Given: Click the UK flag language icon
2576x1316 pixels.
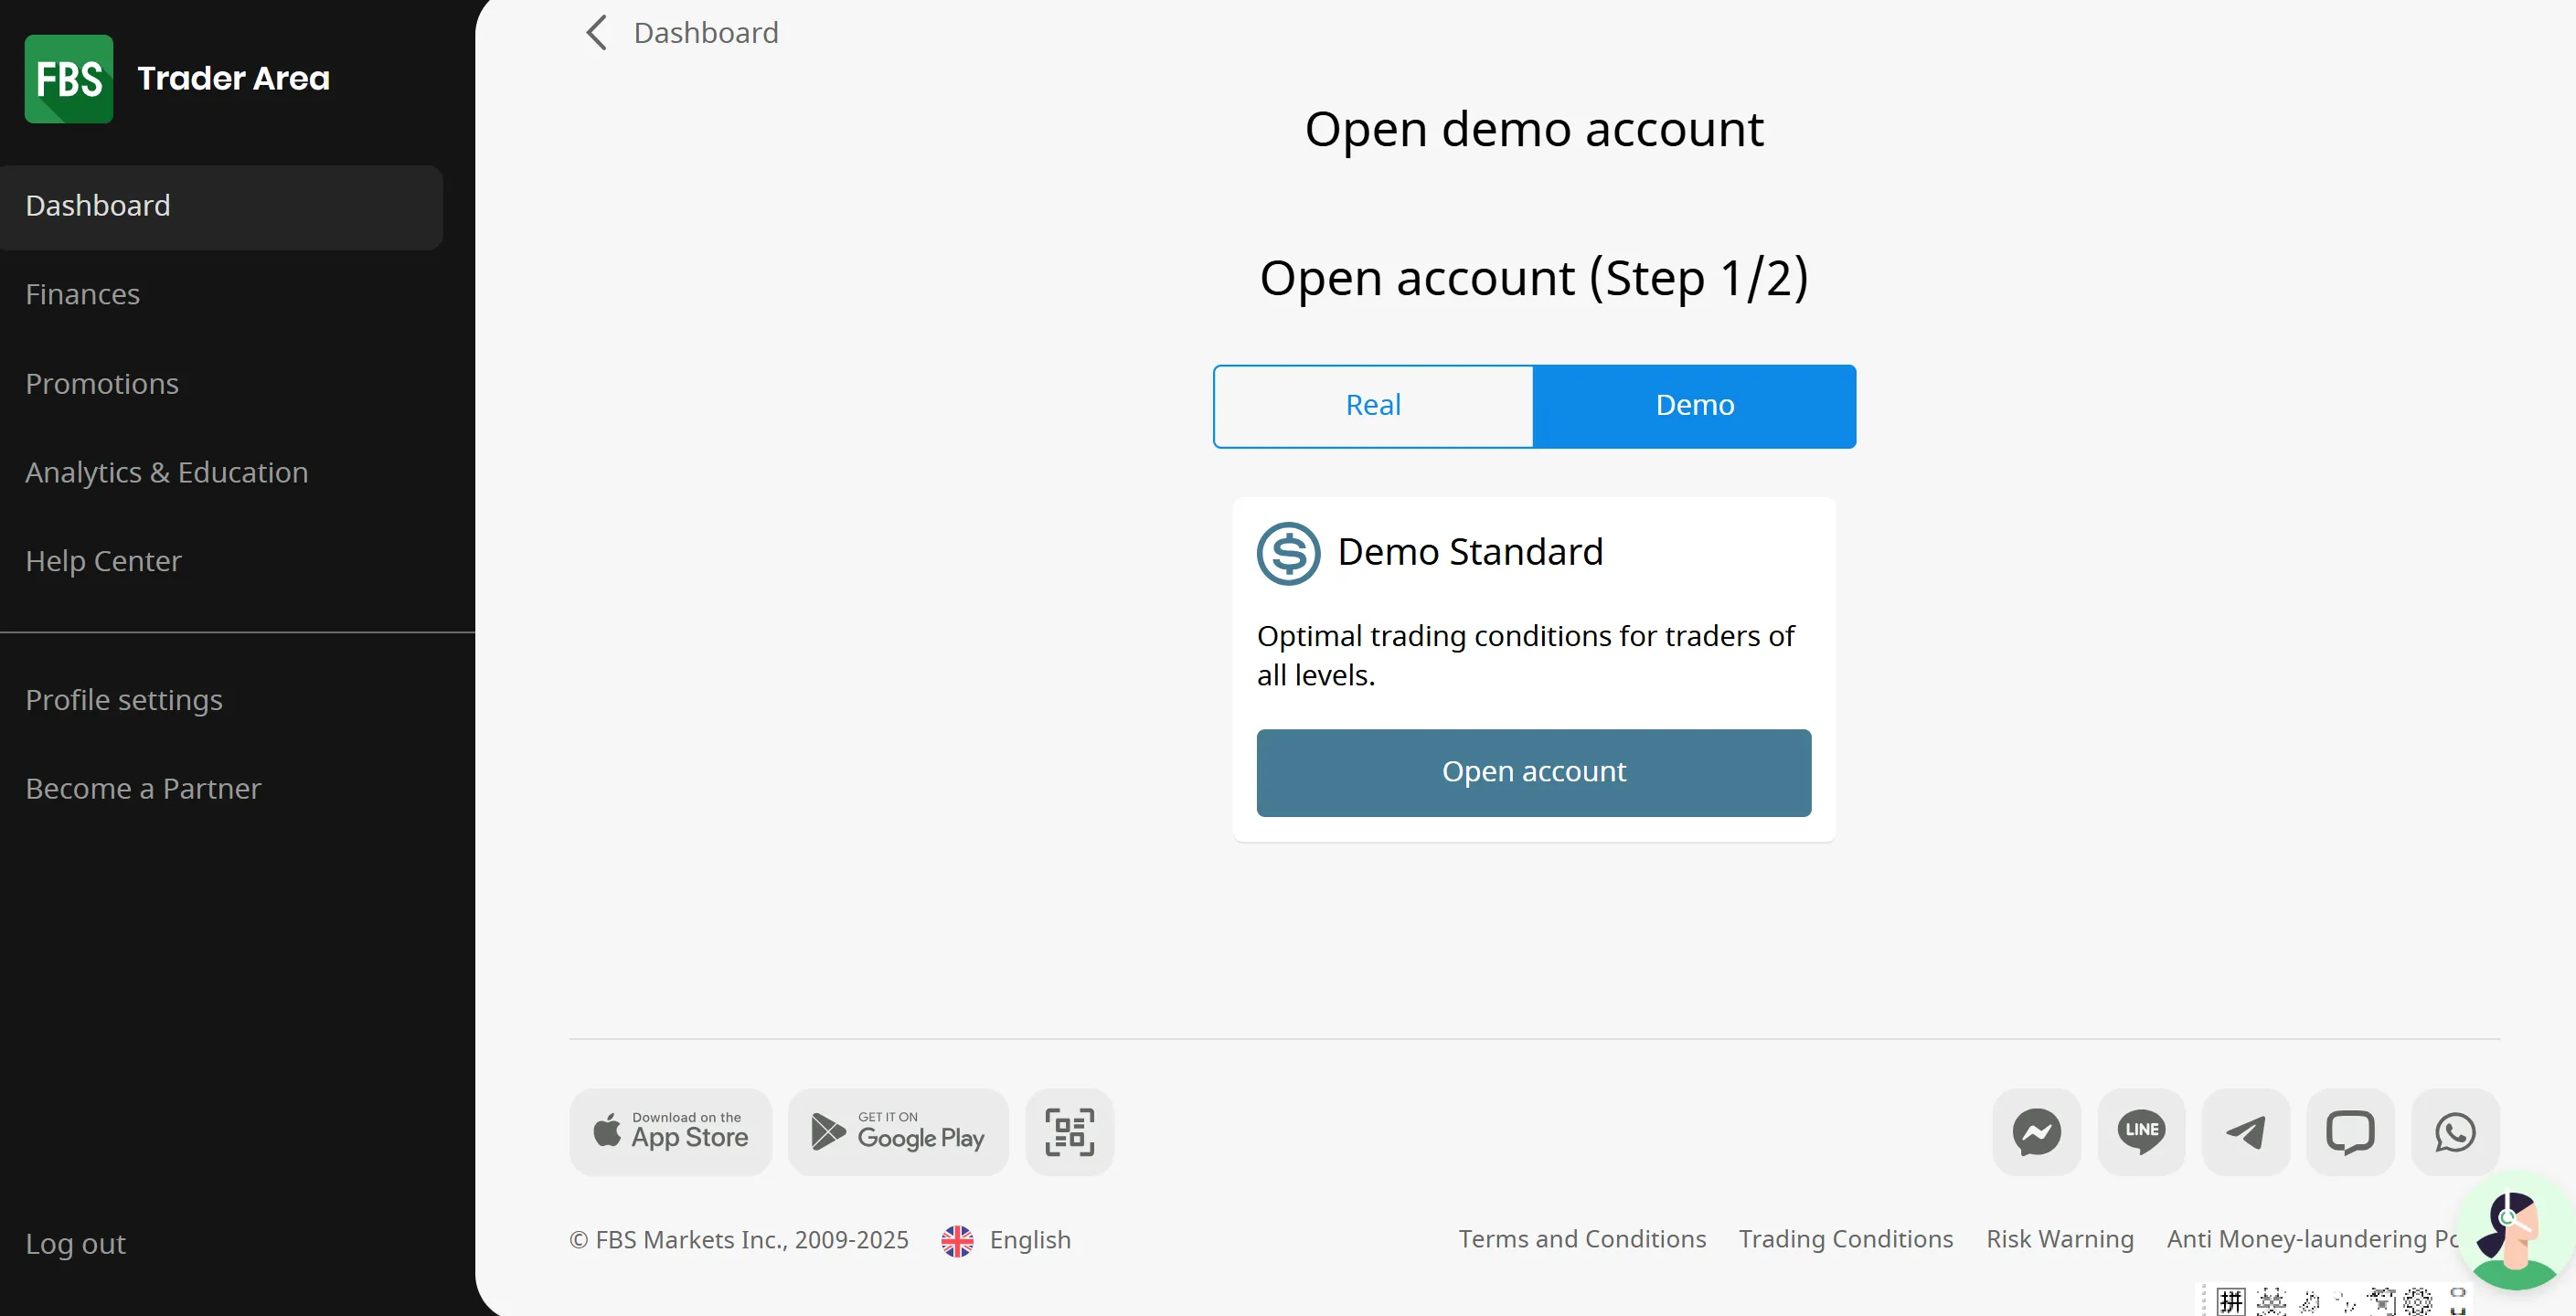Looking at the screenshot, I should tap(957, 1241).
